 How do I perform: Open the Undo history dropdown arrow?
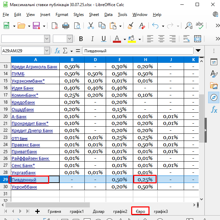pos(163,26)
